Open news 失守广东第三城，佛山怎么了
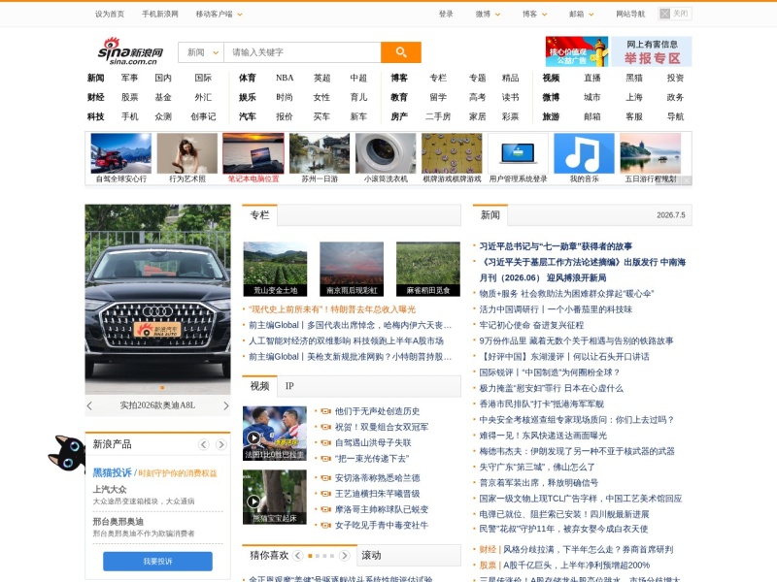The width and height of the screenshot is (777, 582). click(x=537, y=467)
